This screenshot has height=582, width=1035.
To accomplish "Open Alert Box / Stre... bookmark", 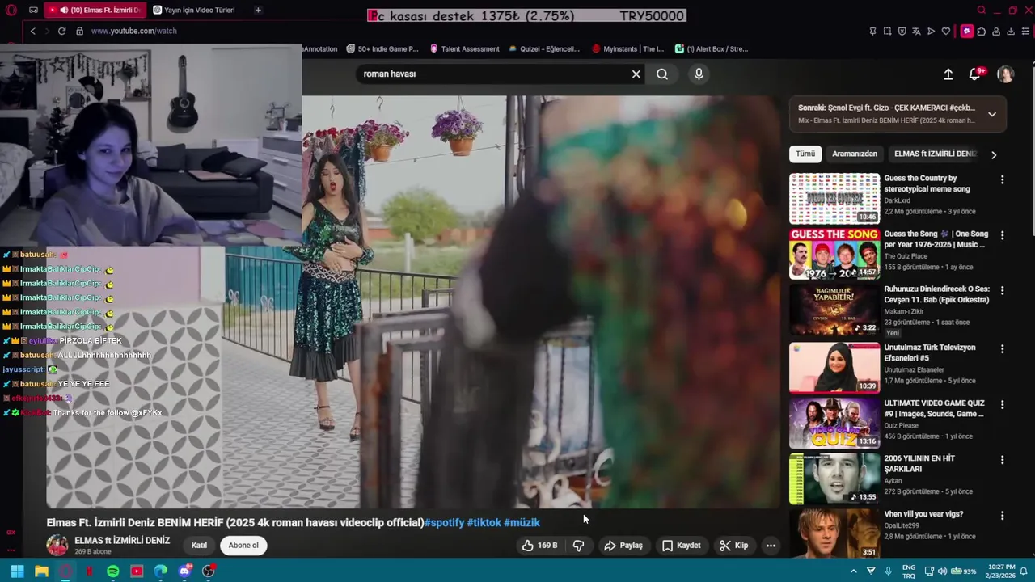I will tap(711, 48).
